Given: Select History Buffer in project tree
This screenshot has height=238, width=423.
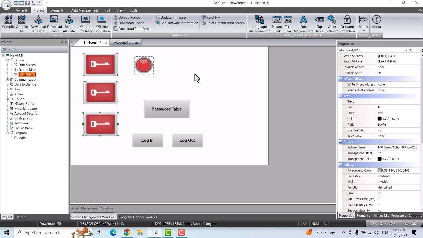Looking at the screenshot, I should click(x=24, y=104).
